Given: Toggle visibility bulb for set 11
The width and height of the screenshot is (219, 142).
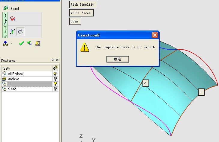Looking at the screenshot, I should point(55,84).
